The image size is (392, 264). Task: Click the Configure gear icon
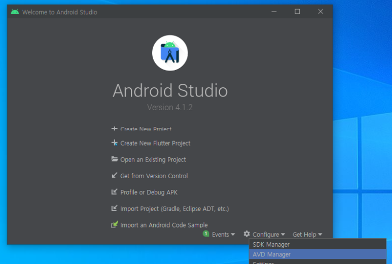(247, 234)
